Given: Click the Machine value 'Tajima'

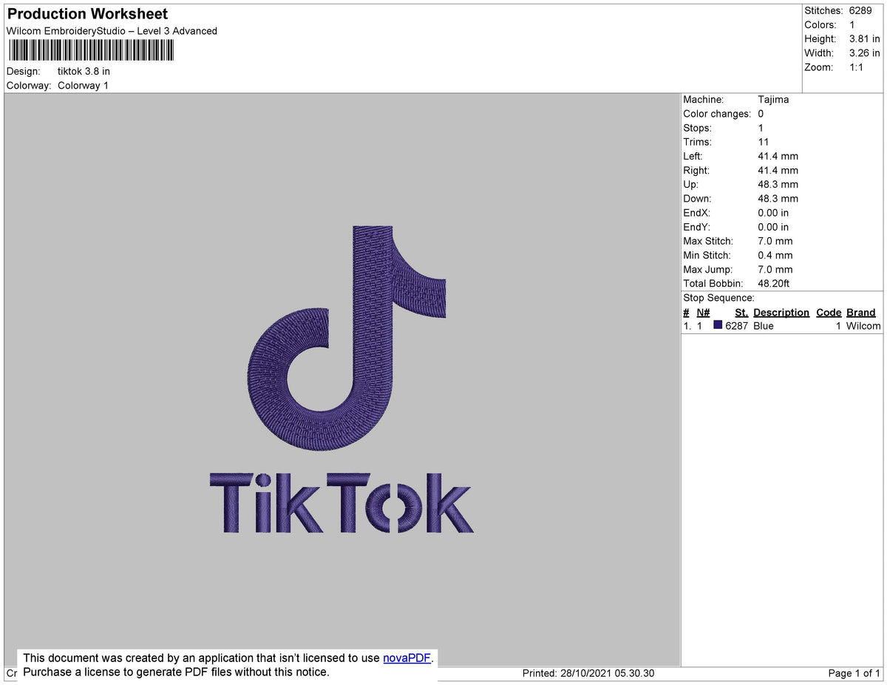Looking at the screenshot, I should pos(773,100).
